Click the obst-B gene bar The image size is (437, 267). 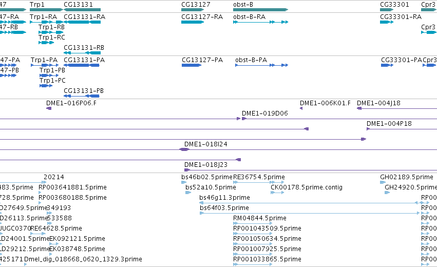pyautogui.click(x=260, y=10)
